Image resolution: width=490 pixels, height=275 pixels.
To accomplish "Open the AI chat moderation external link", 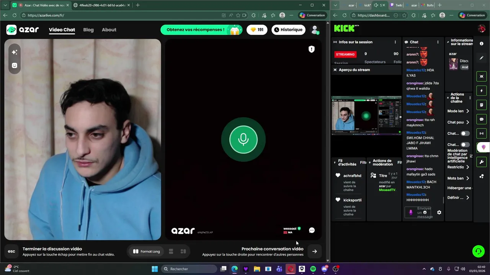I will click(471, 156).
